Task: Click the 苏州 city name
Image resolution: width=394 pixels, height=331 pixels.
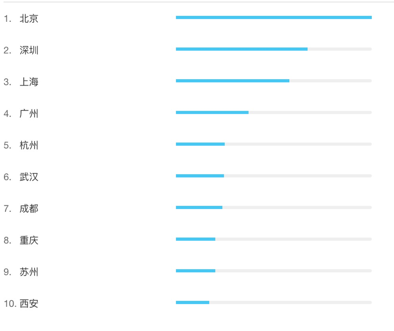Action: pyautogui.click(x=29, y=272)
